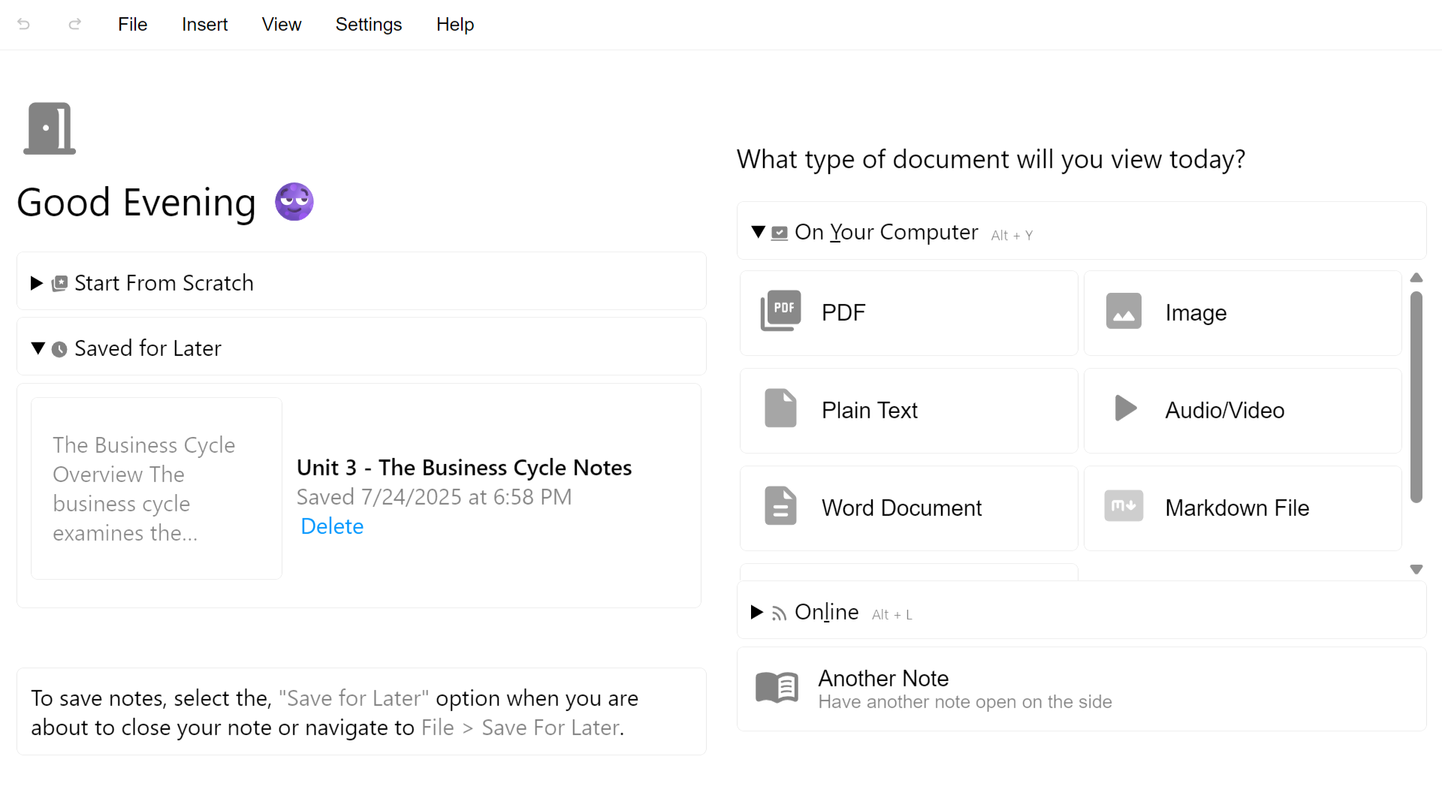Select the Markdown File icon
The image size is (1442, 811).
(1124, 506)
